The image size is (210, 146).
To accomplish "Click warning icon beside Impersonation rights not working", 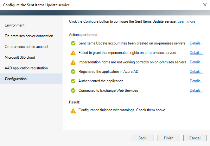I will (73, 62).
